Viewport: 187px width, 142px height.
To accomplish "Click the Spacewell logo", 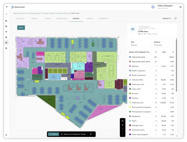I will click(x=18, y=7).
